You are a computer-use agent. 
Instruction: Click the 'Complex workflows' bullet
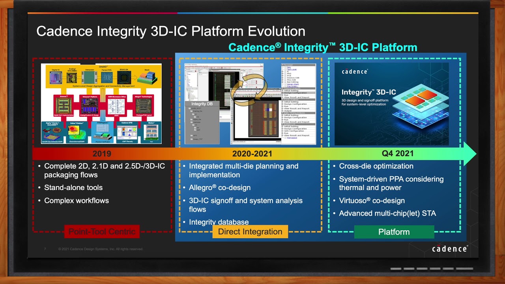click(77, 200)
